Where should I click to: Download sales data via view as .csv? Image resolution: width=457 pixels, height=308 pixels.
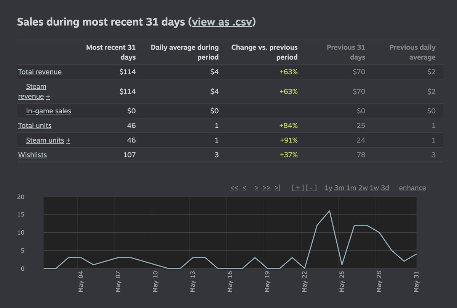tap(223, 22)
